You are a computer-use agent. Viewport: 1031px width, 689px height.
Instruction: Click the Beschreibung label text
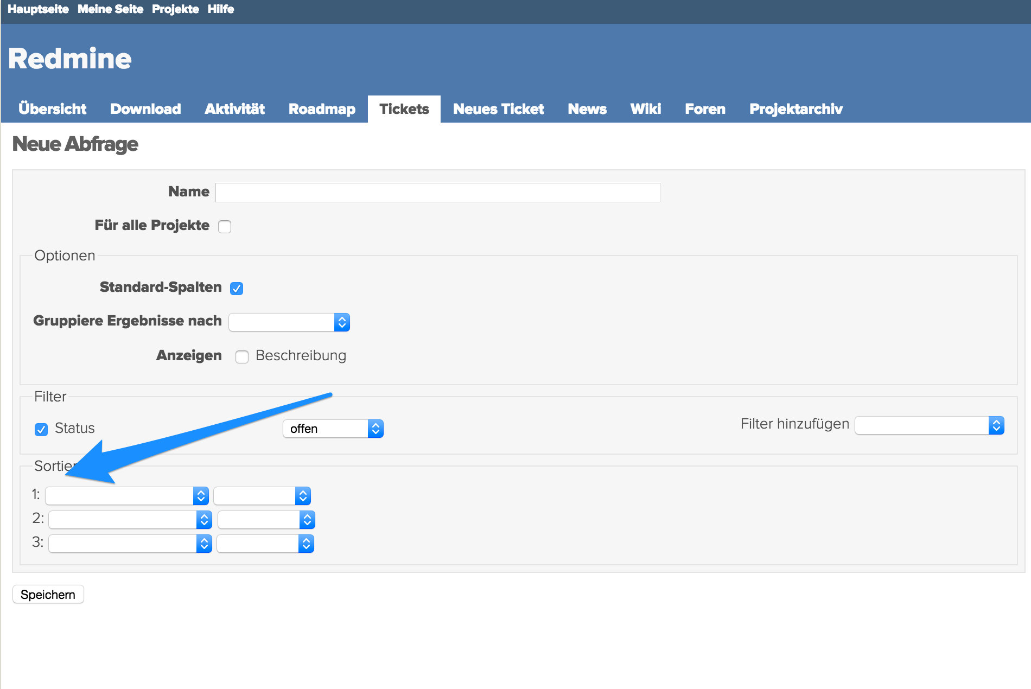[x=301, y=356]
